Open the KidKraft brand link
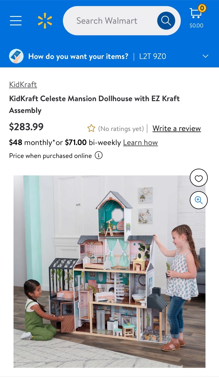Viewport: 219px width, 378px height. [x=23, y=84]
